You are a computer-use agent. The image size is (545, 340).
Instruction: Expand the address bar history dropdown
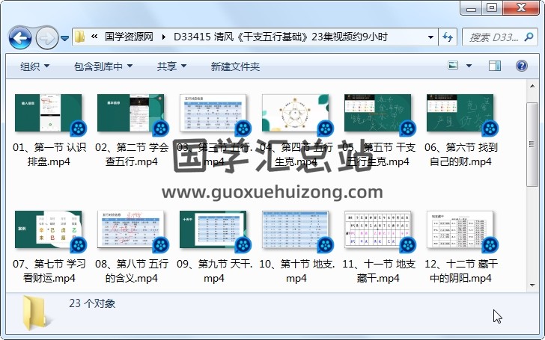(430, 37)
